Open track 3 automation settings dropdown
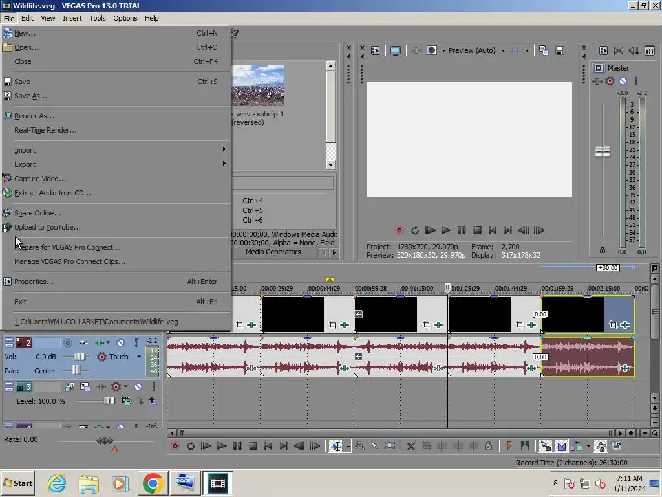This screenshot has height=497, width=662. click(x=125, y=387)
